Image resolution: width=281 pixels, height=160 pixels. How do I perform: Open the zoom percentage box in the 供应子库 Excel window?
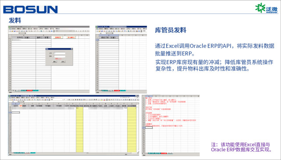pyautogui.click(x=144, y=31)
